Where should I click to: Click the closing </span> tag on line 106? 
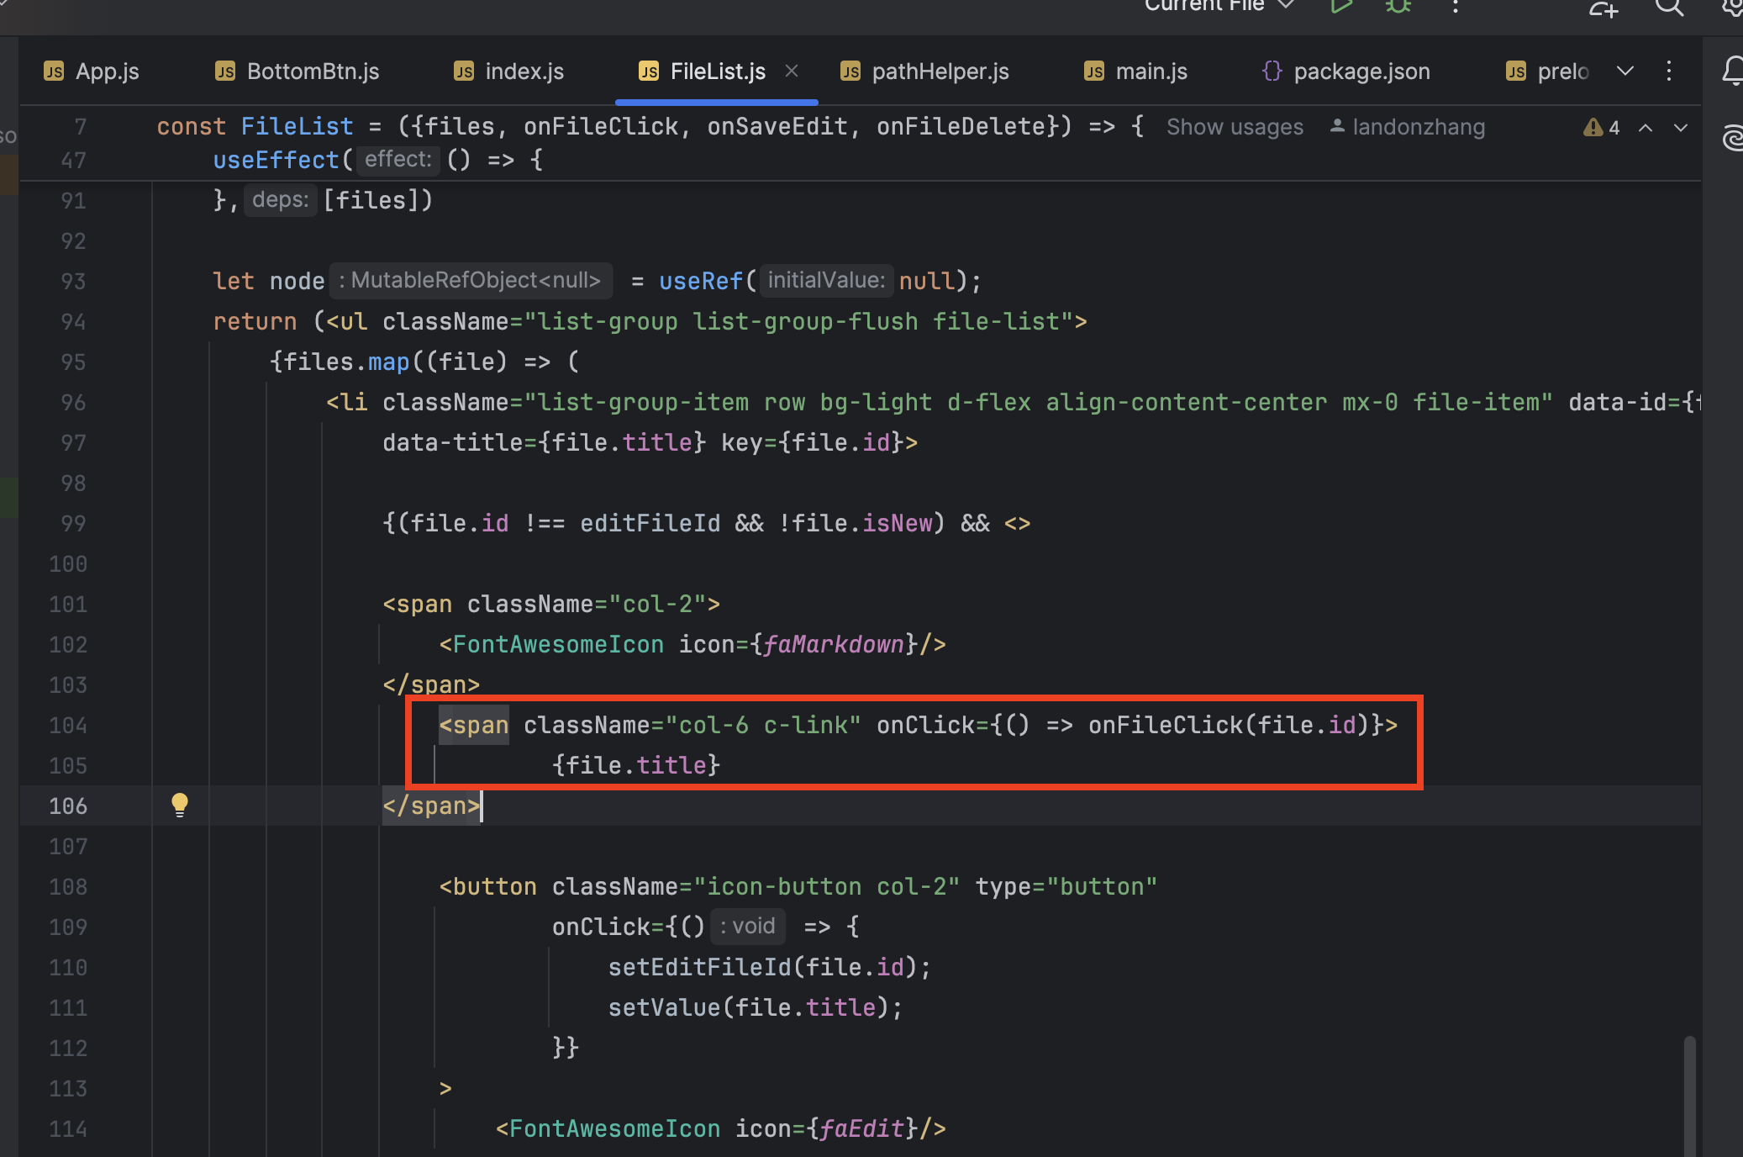[431, 806]
